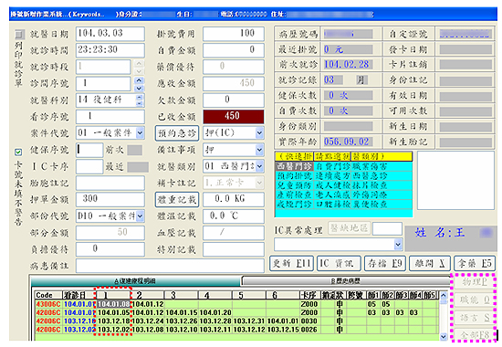Click the 診間序號 spinner up arrow

coord(140,80)
